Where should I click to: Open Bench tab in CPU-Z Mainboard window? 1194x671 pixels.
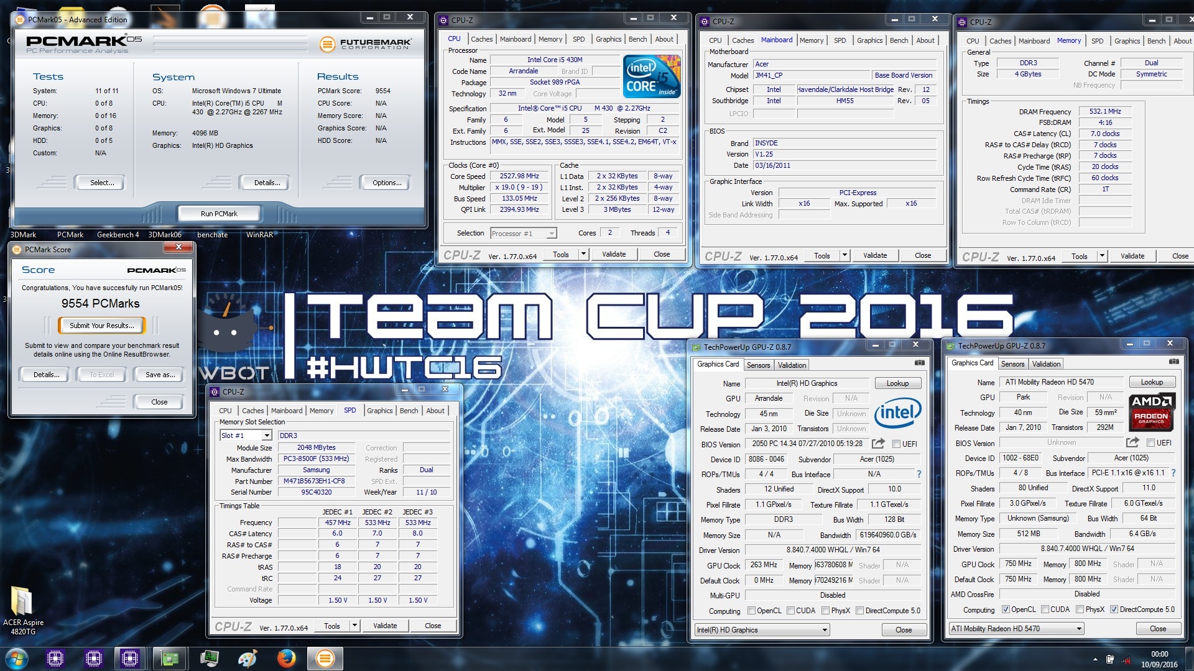pyautogui.click(x=899, y=40)
